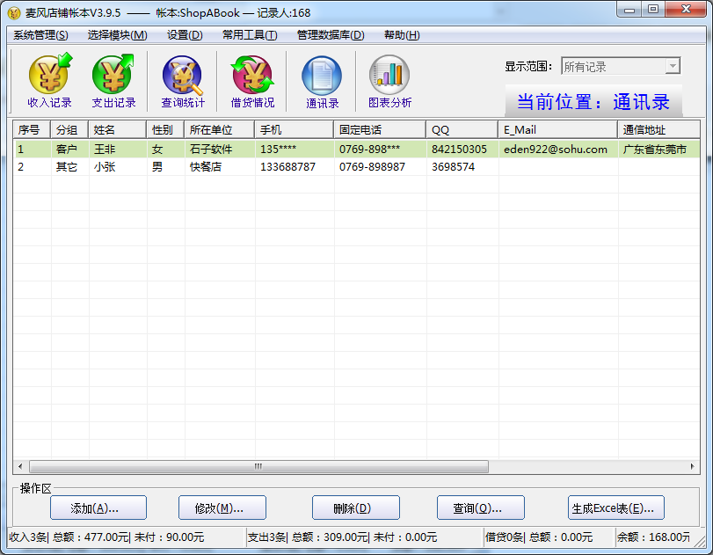Open the 借贷情况 loan status icon
Screen dimensions: 713x555
(x=253, y=81)
